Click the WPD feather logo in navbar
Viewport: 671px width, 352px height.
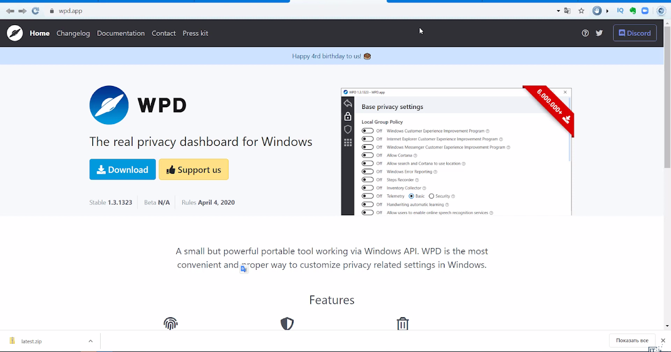[x=15, y=33]
